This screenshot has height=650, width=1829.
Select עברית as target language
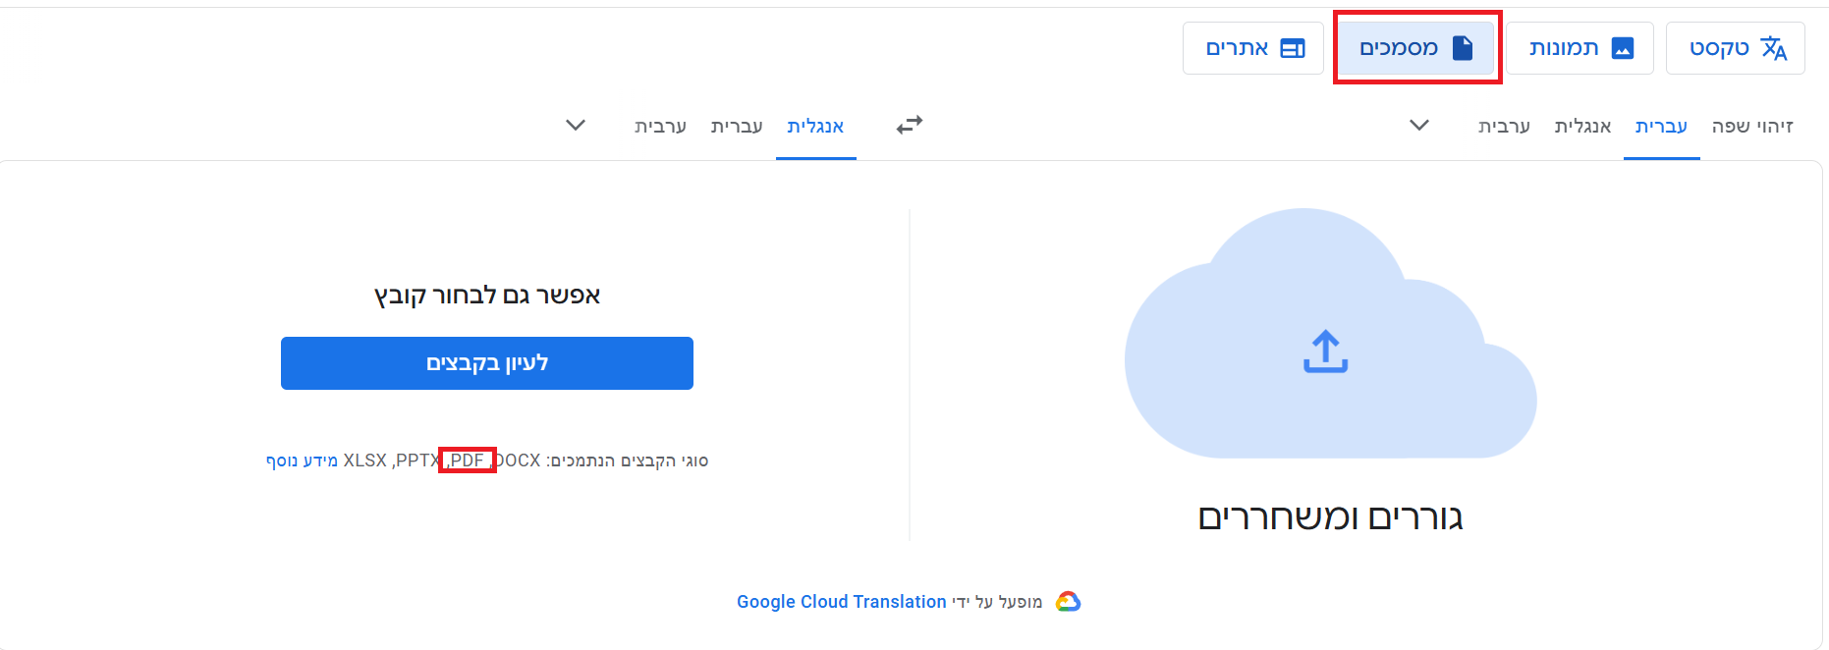(x=737, y=127)
